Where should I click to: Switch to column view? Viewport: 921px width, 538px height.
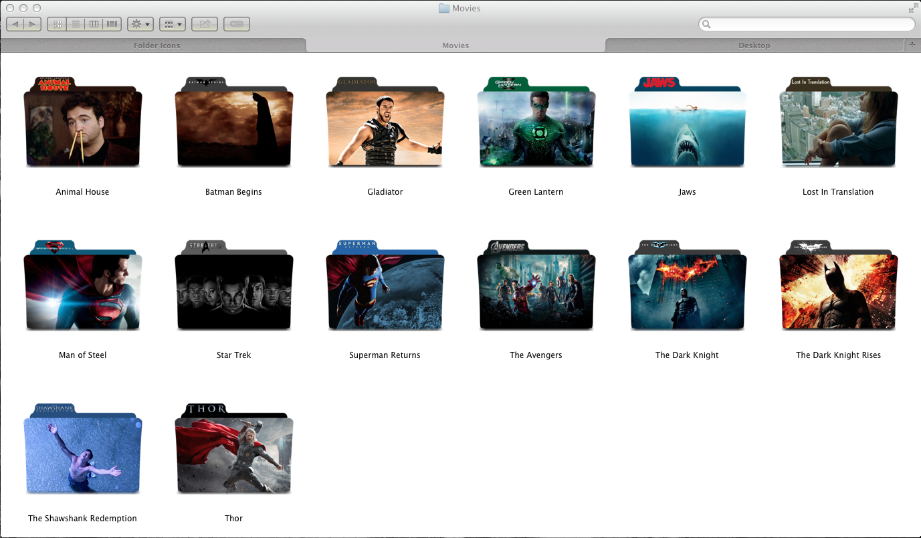pos(94,24)
